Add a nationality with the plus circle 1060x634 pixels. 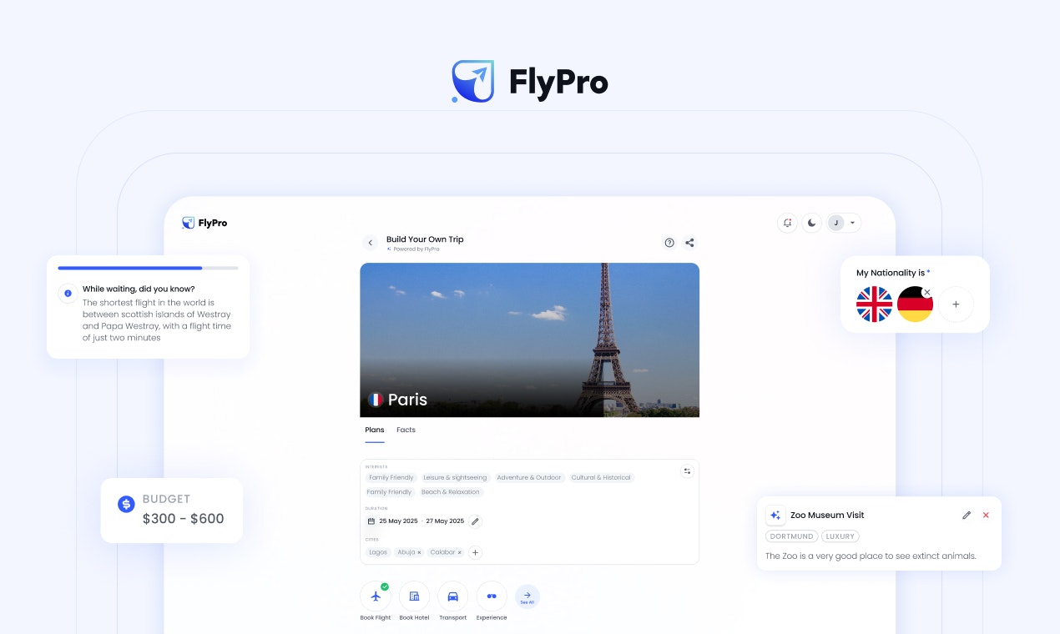click(956, 304)
